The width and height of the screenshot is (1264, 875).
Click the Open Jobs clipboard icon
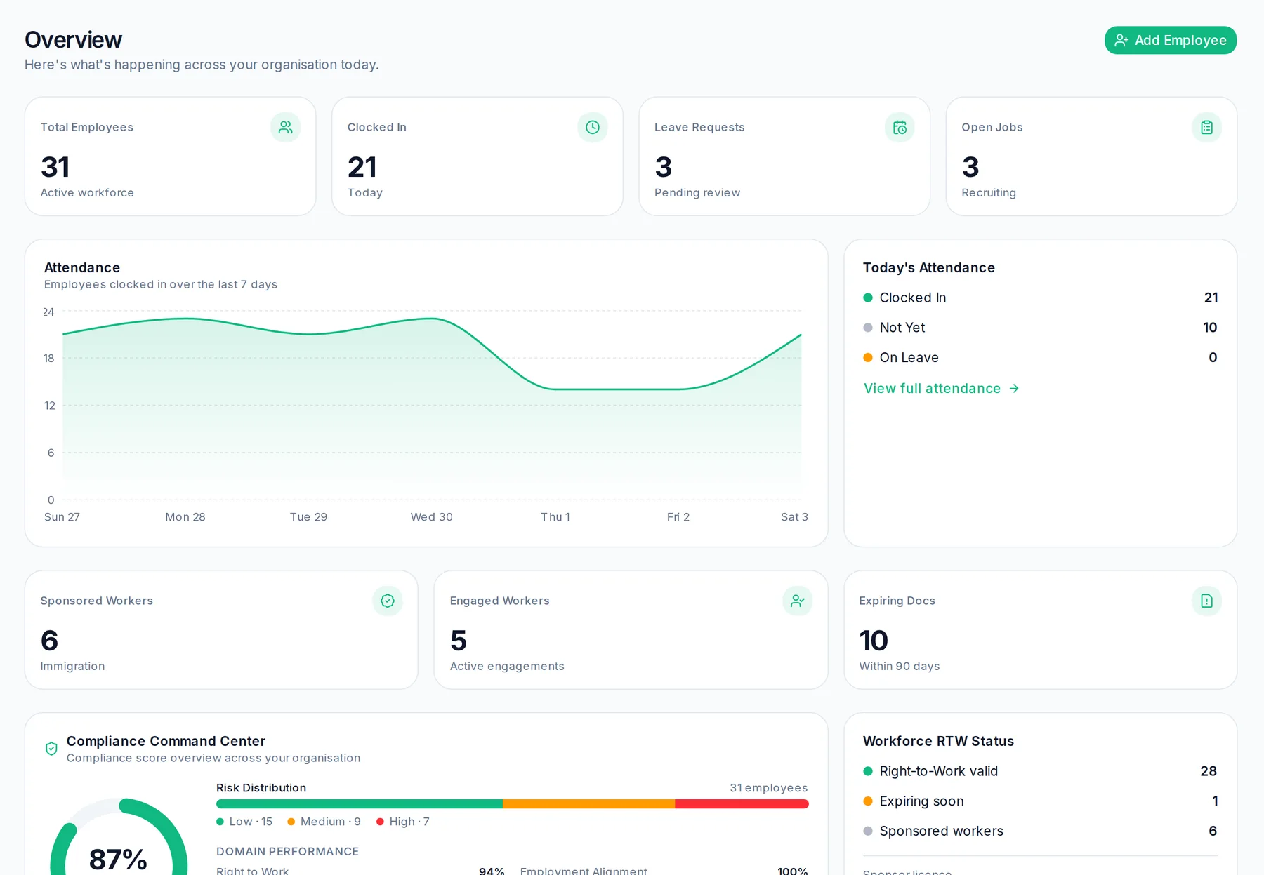1206,127
